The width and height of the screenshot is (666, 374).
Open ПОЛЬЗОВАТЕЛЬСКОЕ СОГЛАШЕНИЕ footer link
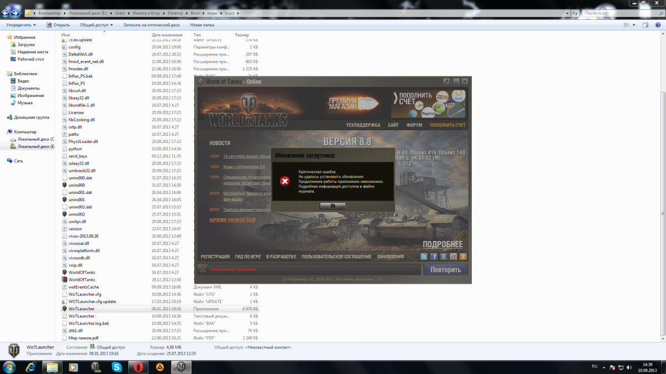pos(337,257)
